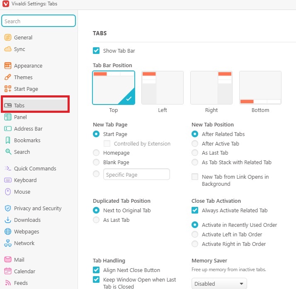Choose Left tab bar position thumbnail
This screenshot has width=296, height=289.
[163, 87]
